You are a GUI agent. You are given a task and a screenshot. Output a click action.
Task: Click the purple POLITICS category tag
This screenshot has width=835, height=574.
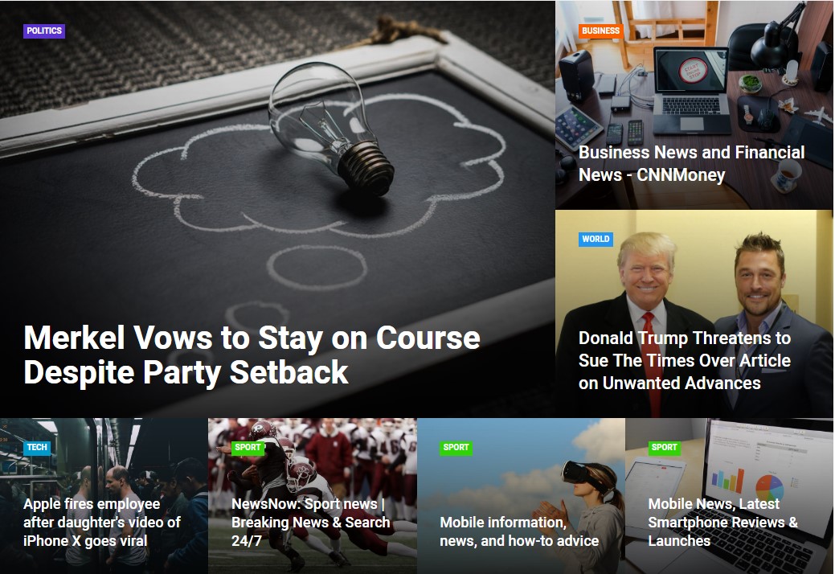point(44,31)
